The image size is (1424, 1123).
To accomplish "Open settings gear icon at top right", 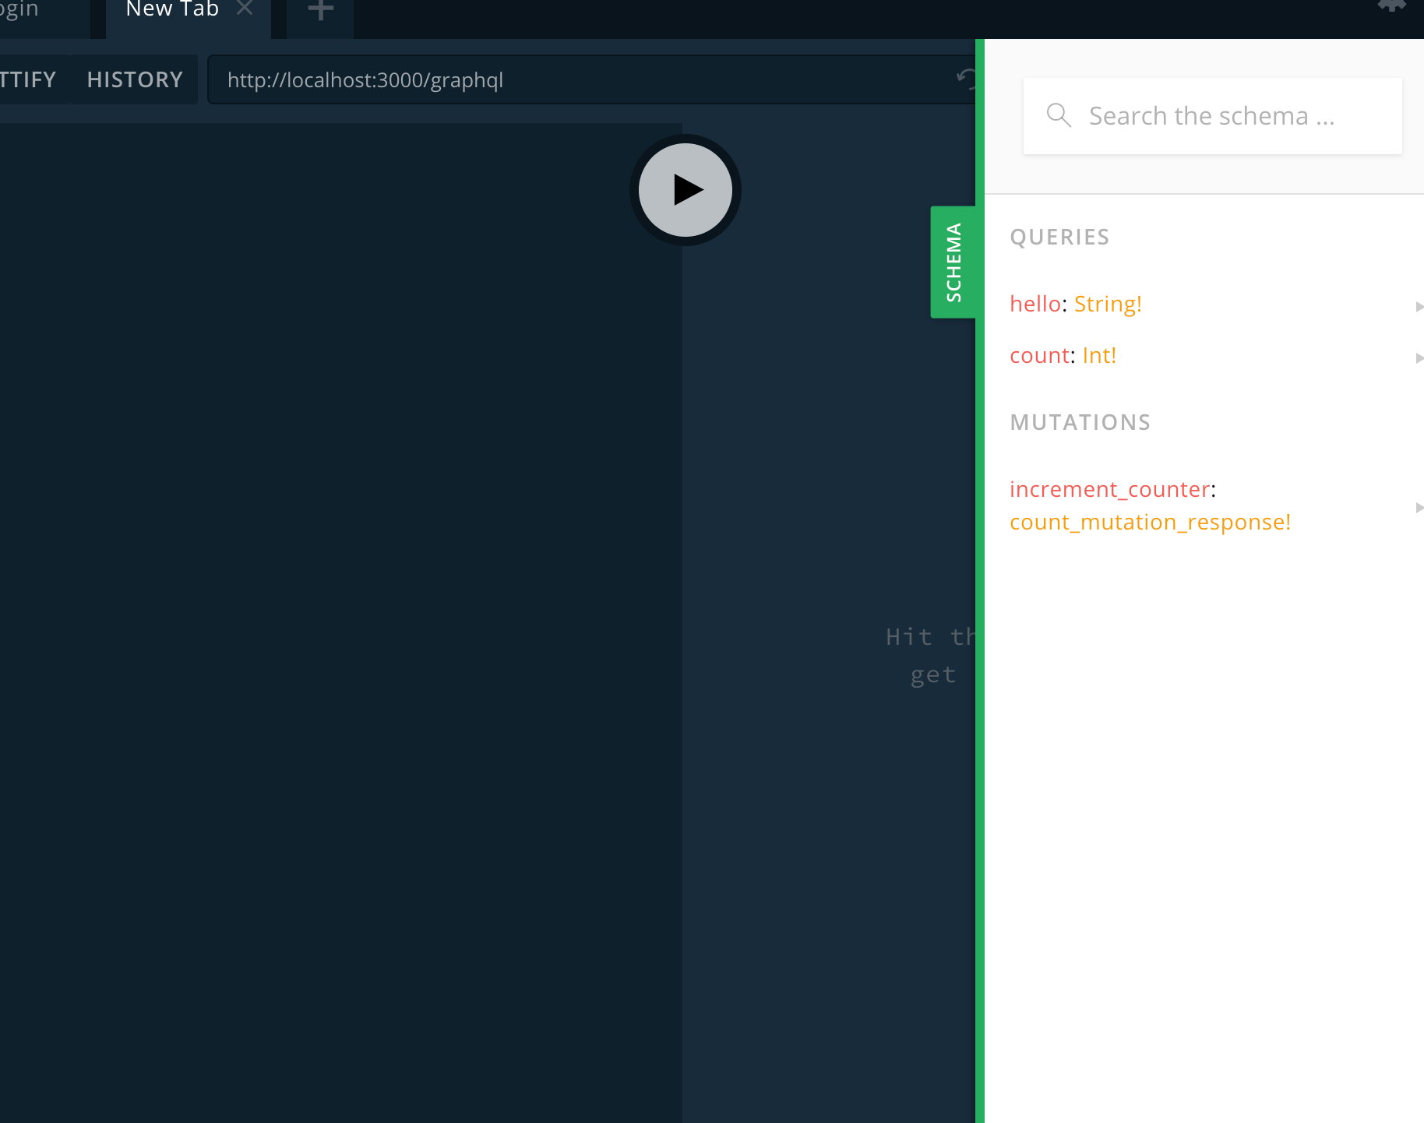I will 1392,6.
